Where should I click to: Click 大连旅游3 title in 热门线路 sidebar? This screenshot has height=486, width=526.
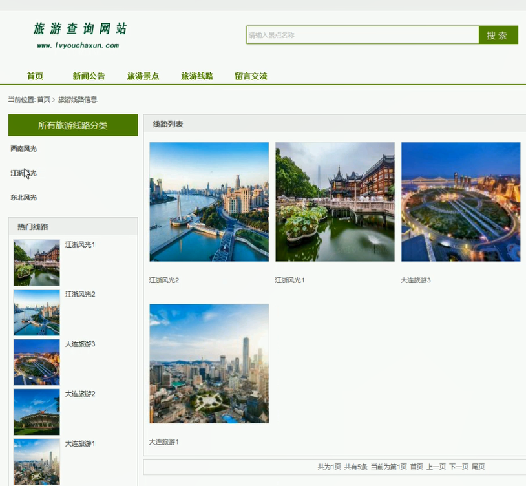coord(80,344)
